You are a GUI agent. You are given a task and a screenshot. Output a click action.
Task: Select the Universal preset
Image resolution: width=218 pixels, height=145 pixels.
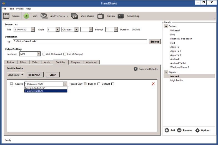(175, 31)
